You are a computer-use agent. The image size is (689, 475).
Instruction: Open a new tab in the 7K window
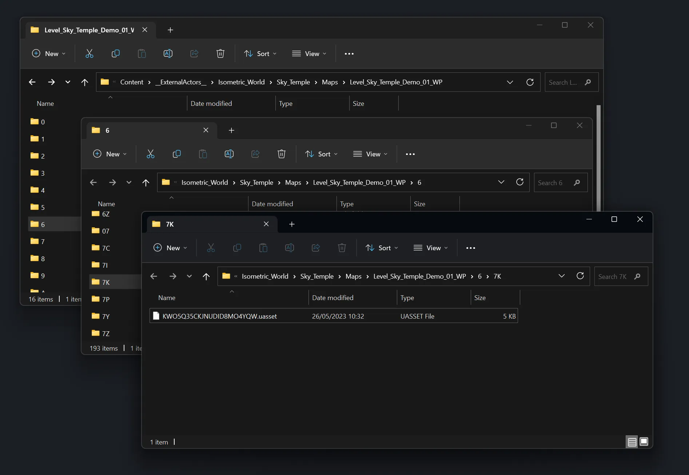[x=291, y=224]
